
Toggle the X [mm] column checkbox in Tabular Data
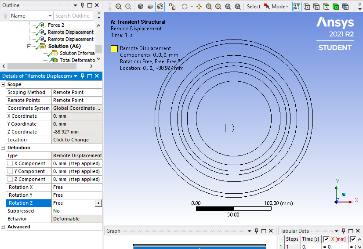326,239
